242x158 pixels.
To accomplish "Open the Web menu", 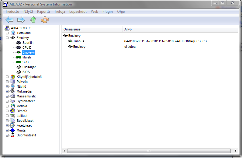I will coord(95,12).
